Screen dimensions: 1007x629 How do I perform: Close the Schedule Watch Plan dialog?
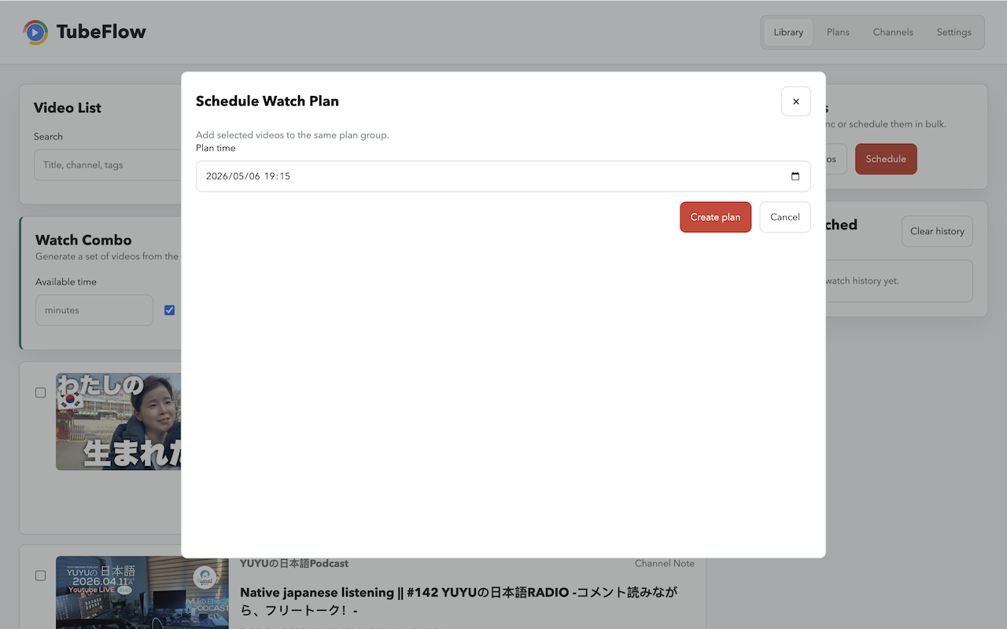(x=795, y=101)
